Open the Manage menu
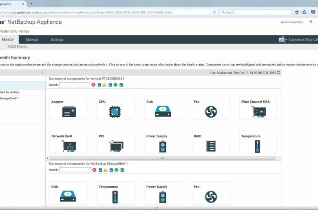Viewport: 318px width, 210px height. coord(32,39)
